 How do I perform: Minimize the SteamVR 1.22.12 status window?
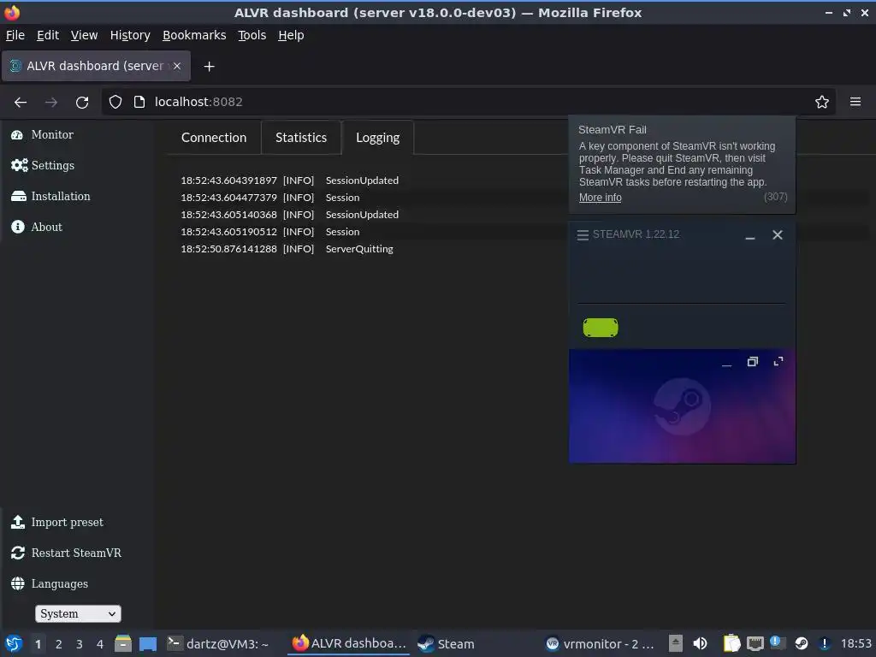[750, 236]
